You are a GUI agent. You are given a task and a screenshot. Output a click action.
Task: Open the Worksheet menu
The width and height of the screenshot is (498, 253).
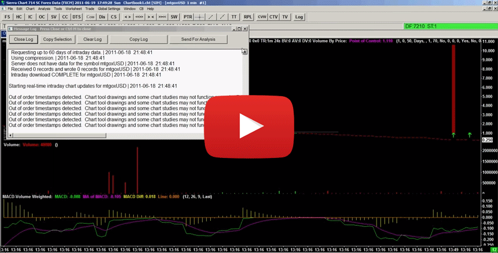coord(74,9)
